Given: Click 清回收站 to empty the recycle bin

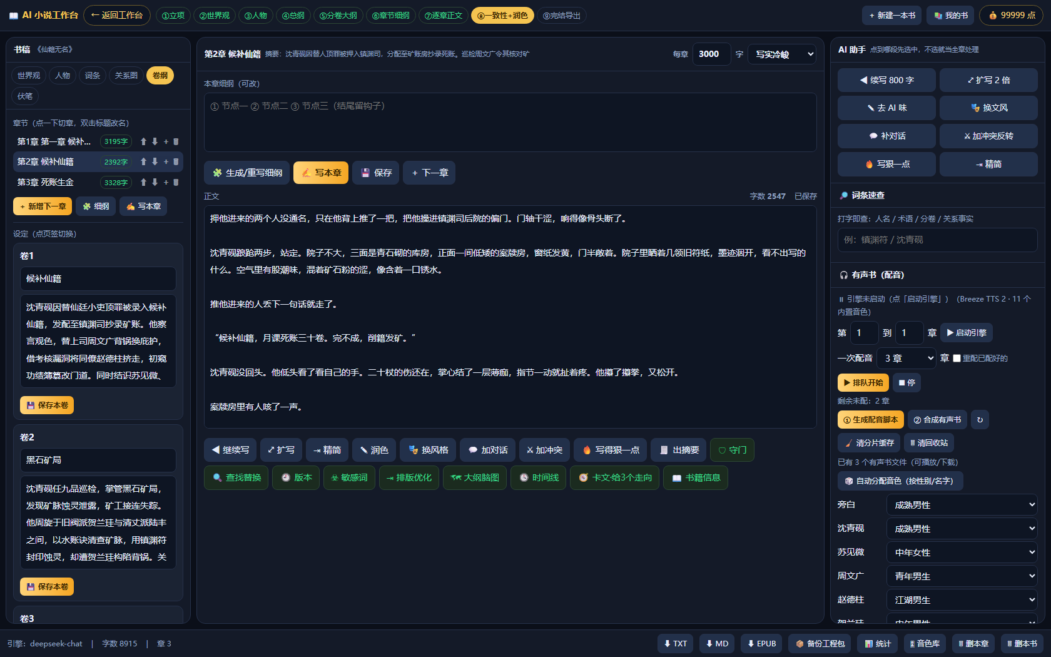Looking at the screenshot, I should [x=928, y=443].
